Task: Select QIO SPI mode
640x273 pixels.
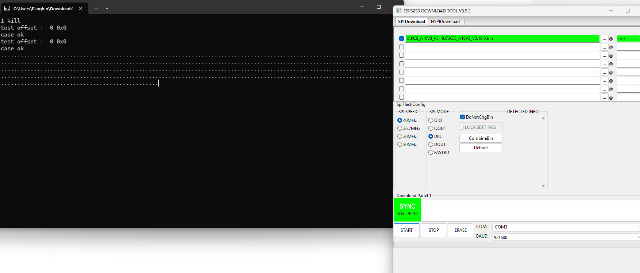Action: tap(431, 120)
